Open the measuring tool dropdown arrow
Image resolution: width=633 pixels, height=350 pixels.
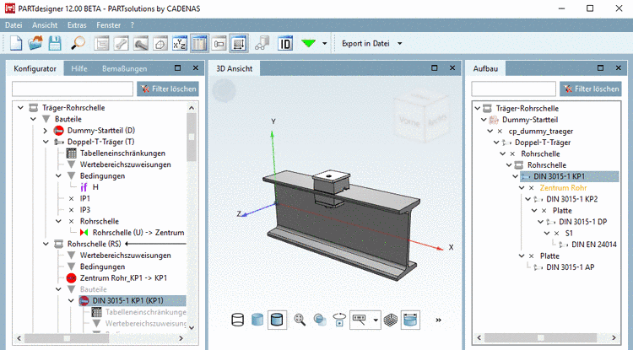[376, 320]
